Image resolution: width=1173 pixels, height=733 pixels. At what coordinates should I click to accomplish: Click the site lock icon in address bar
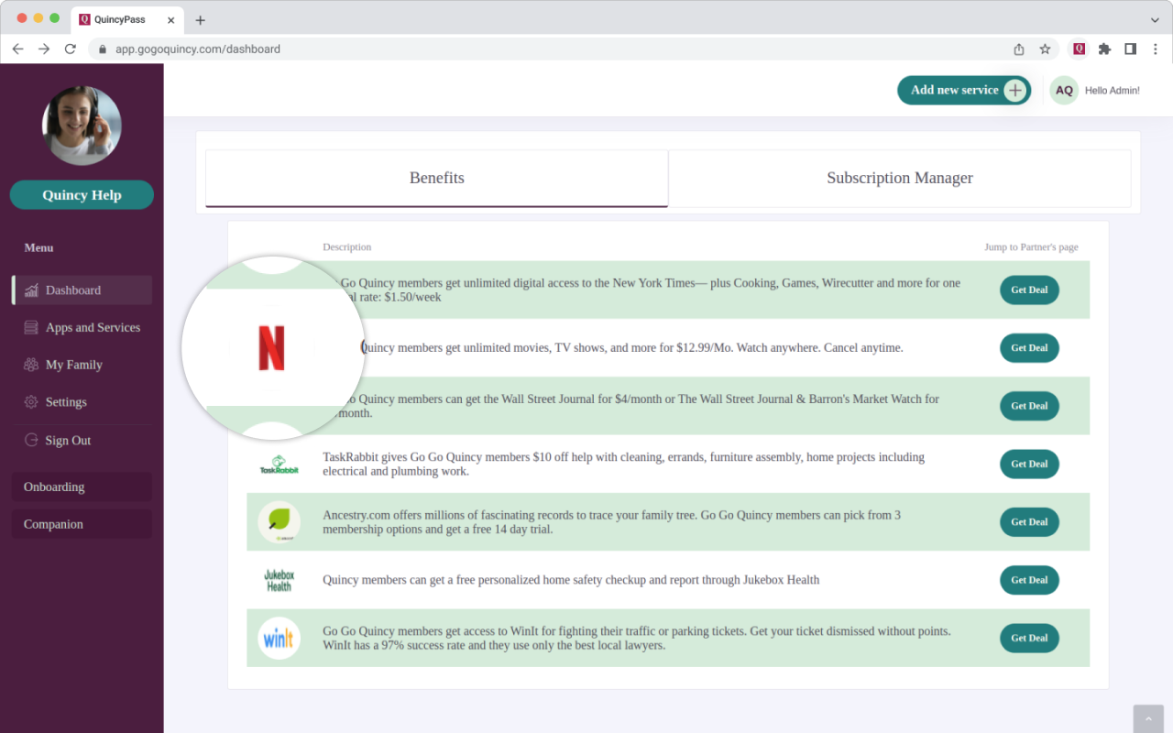(x=103, y=49)
